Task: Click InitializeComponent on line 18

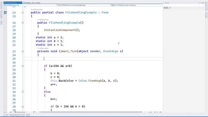Action: (59, 30)
